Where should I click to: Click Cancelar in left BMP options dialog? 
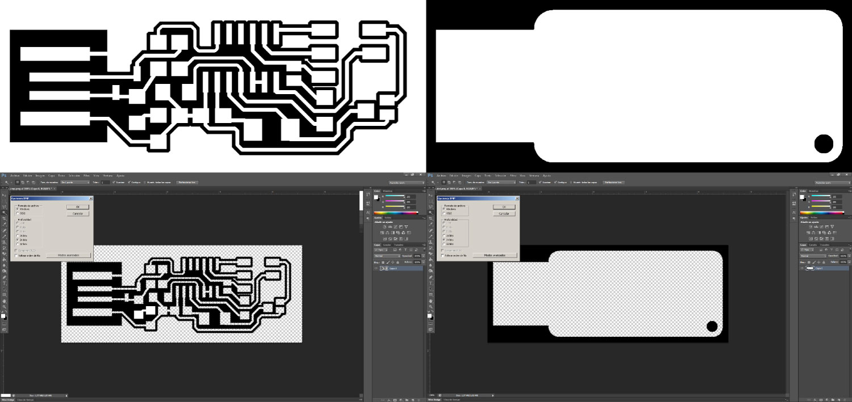(x=78, y=214)
